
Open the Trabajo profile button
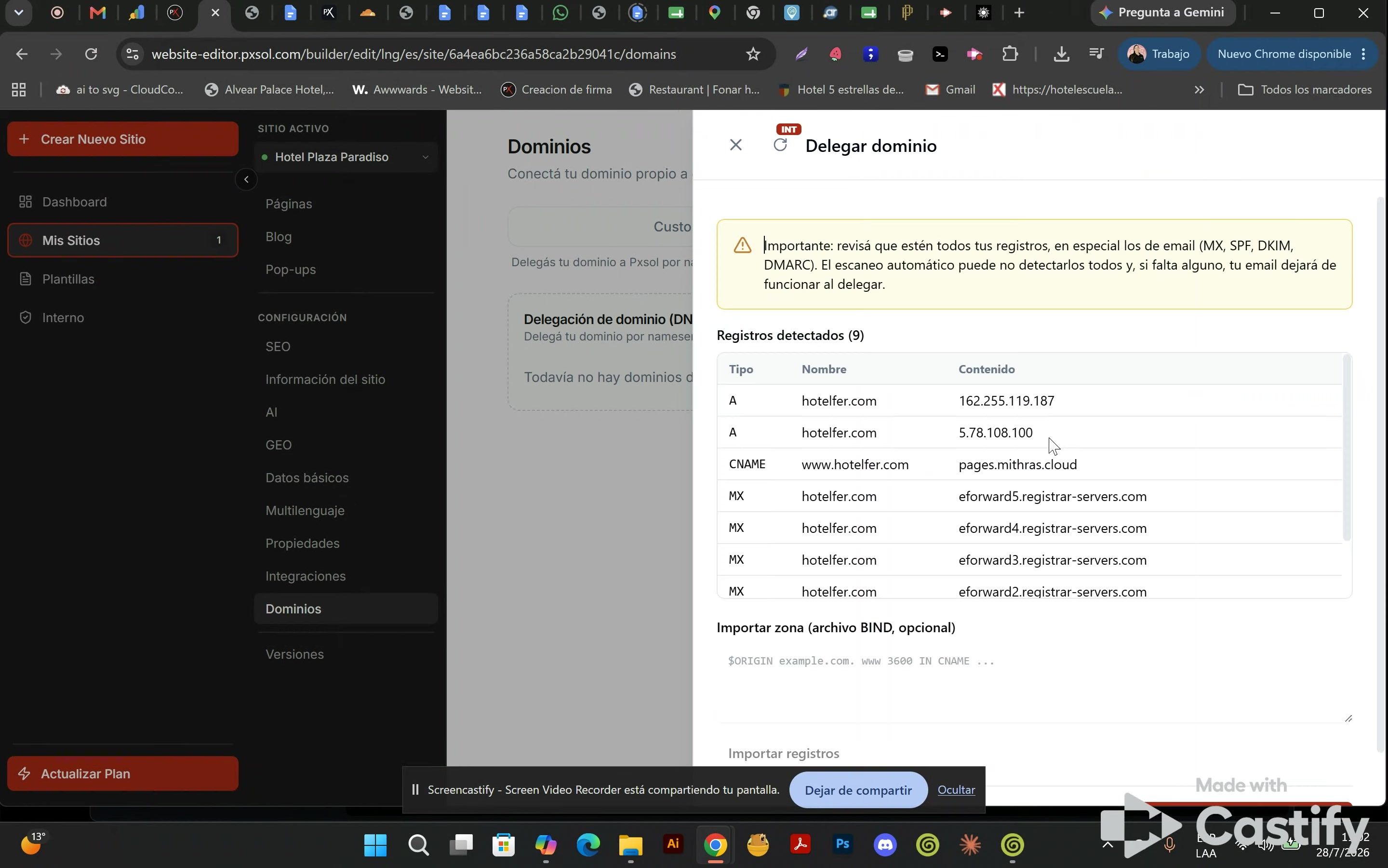point(1158,54)
